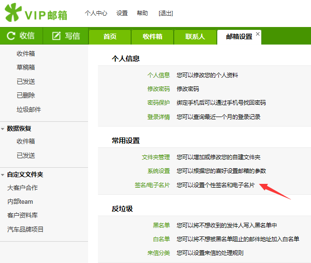Viewport: 311px width, 263px height.
Task: Click text 您可以设置来信的处理规则
Action: (x=210, y=253)
